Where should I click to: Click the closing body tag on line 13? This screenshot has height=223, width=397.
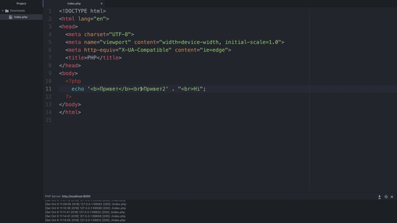pos(70,105)
